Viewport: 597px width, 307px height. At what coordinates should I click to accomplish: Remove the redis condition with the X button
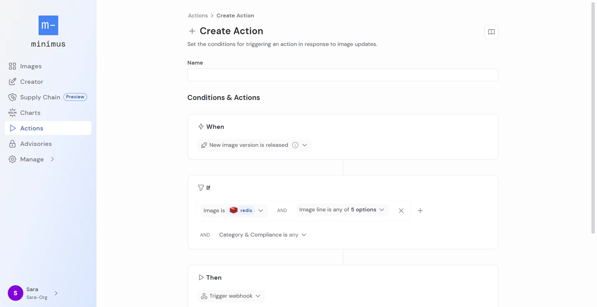tap(401, 210)
